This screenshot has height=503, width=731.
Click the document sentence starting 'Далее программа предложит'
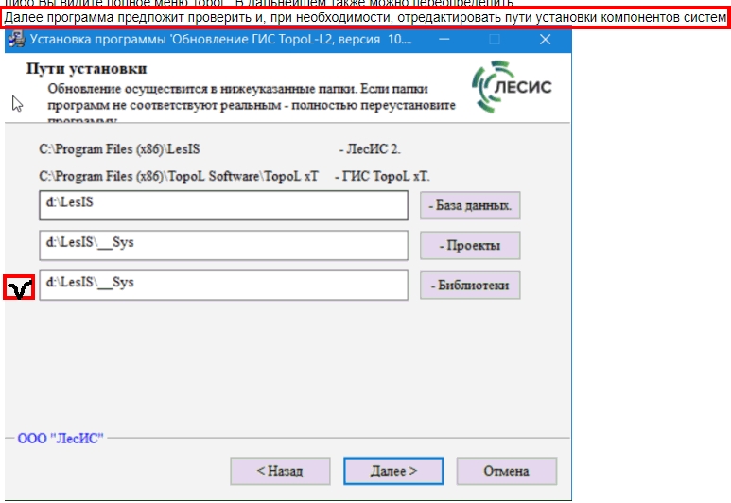(365, 18)
